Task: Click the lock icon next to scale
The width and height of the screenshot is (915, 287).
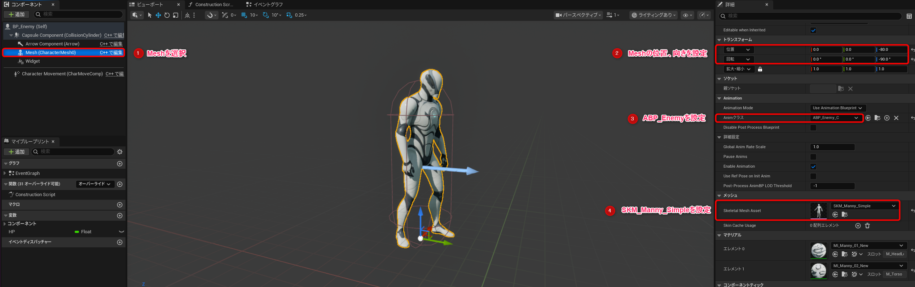Action: coord(760,69)
